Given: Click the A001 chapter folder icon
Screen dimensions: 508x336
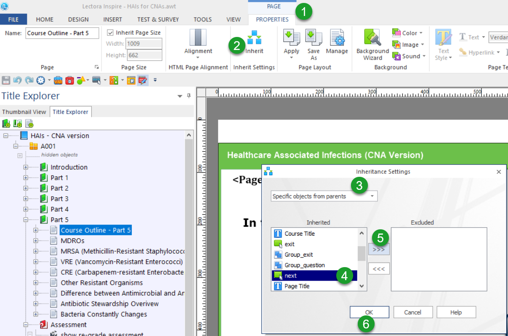Looking at the screenshot, I should tap(34, 146).
